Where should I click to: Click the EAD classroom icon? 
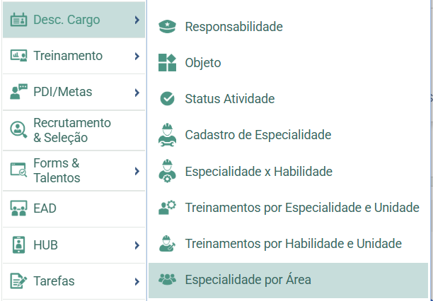(x=19, y=208)
